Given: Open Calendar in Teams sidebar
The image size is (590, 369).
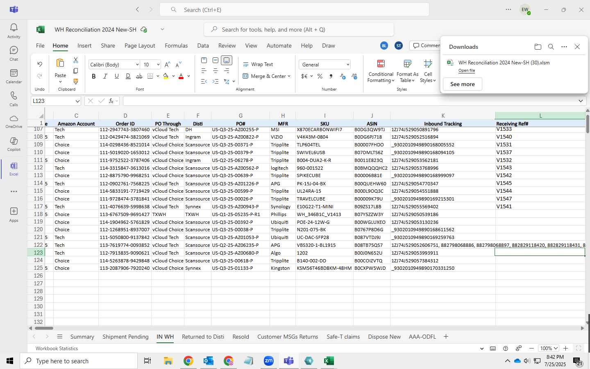Looking at the screenshot, I should pyautogui.click(x=14, y=76).
